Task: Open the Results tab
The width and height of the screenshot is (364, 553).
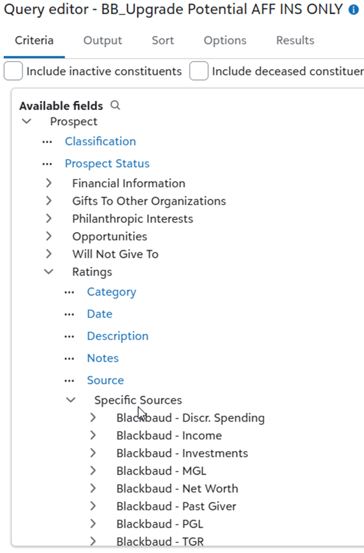Action: 295,40
